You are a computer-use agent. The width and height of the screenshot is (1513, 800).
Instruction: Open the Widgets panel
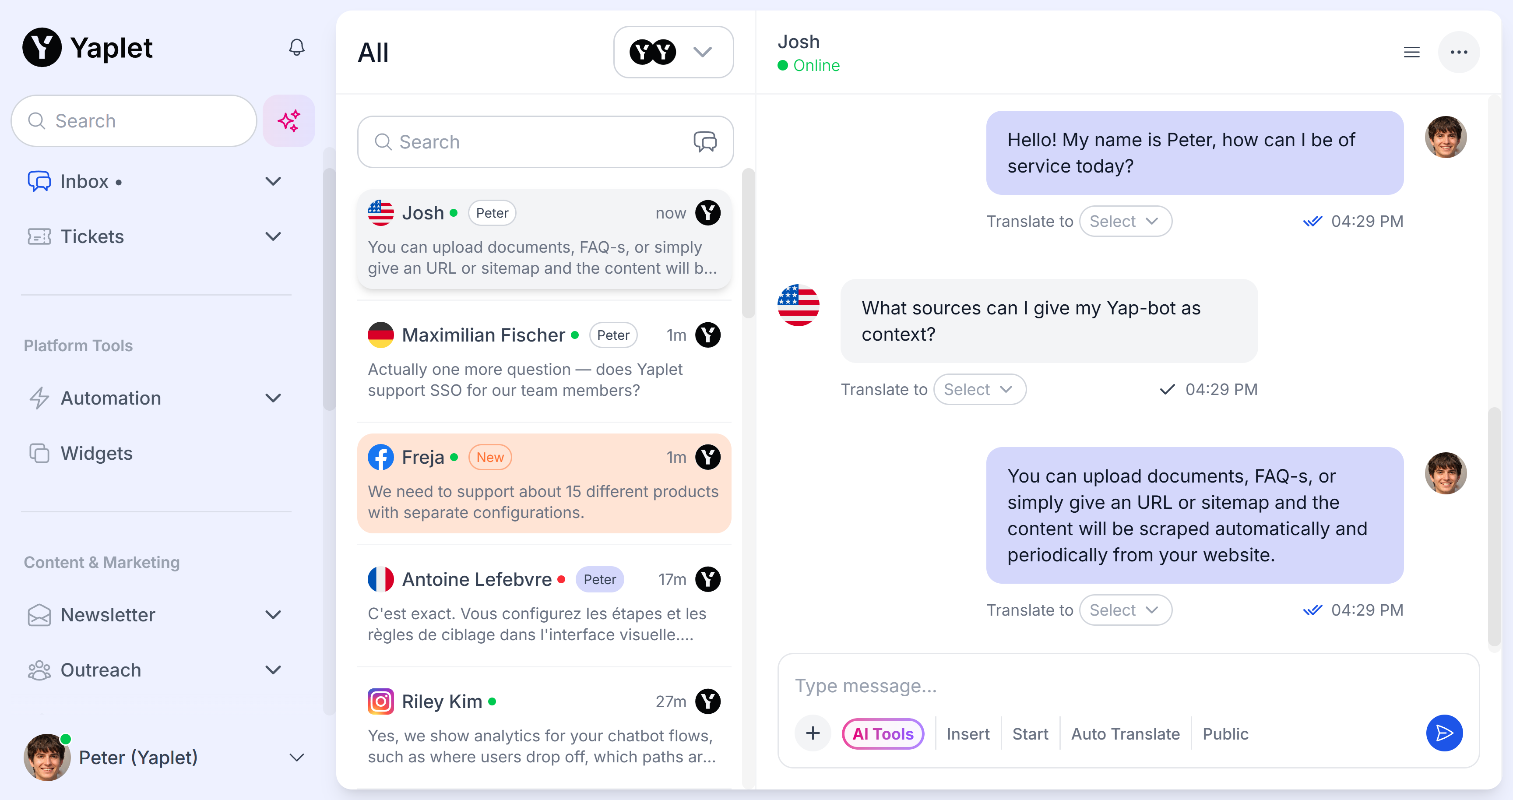(x=96, y=453)
